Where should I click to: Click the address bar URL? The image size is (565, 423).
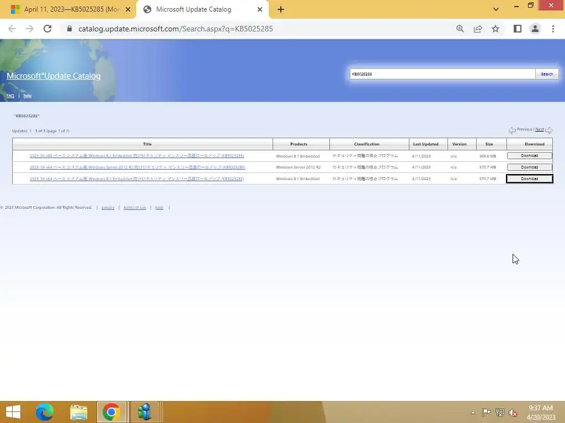[x=175, y=29]
